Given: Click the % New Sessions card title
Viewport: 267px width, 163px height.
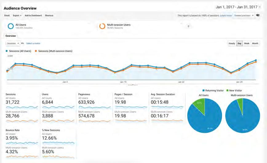Looking at the screenshot, I should pyautogui.click(x=51, y=130).
